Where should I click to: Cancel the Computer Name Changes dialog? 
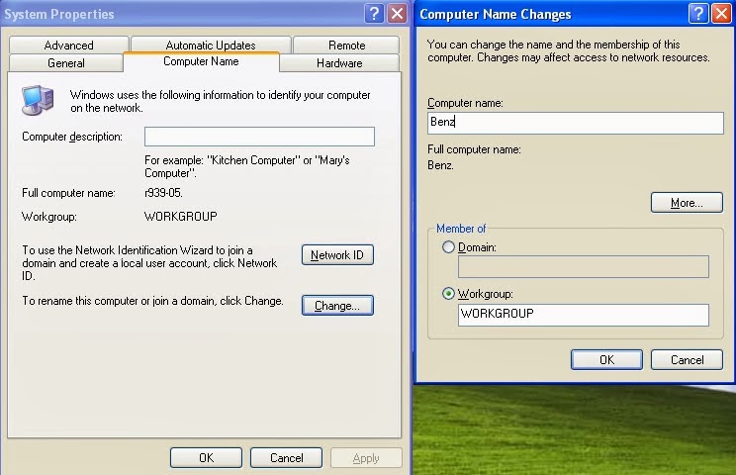click(x=687, y=359)
